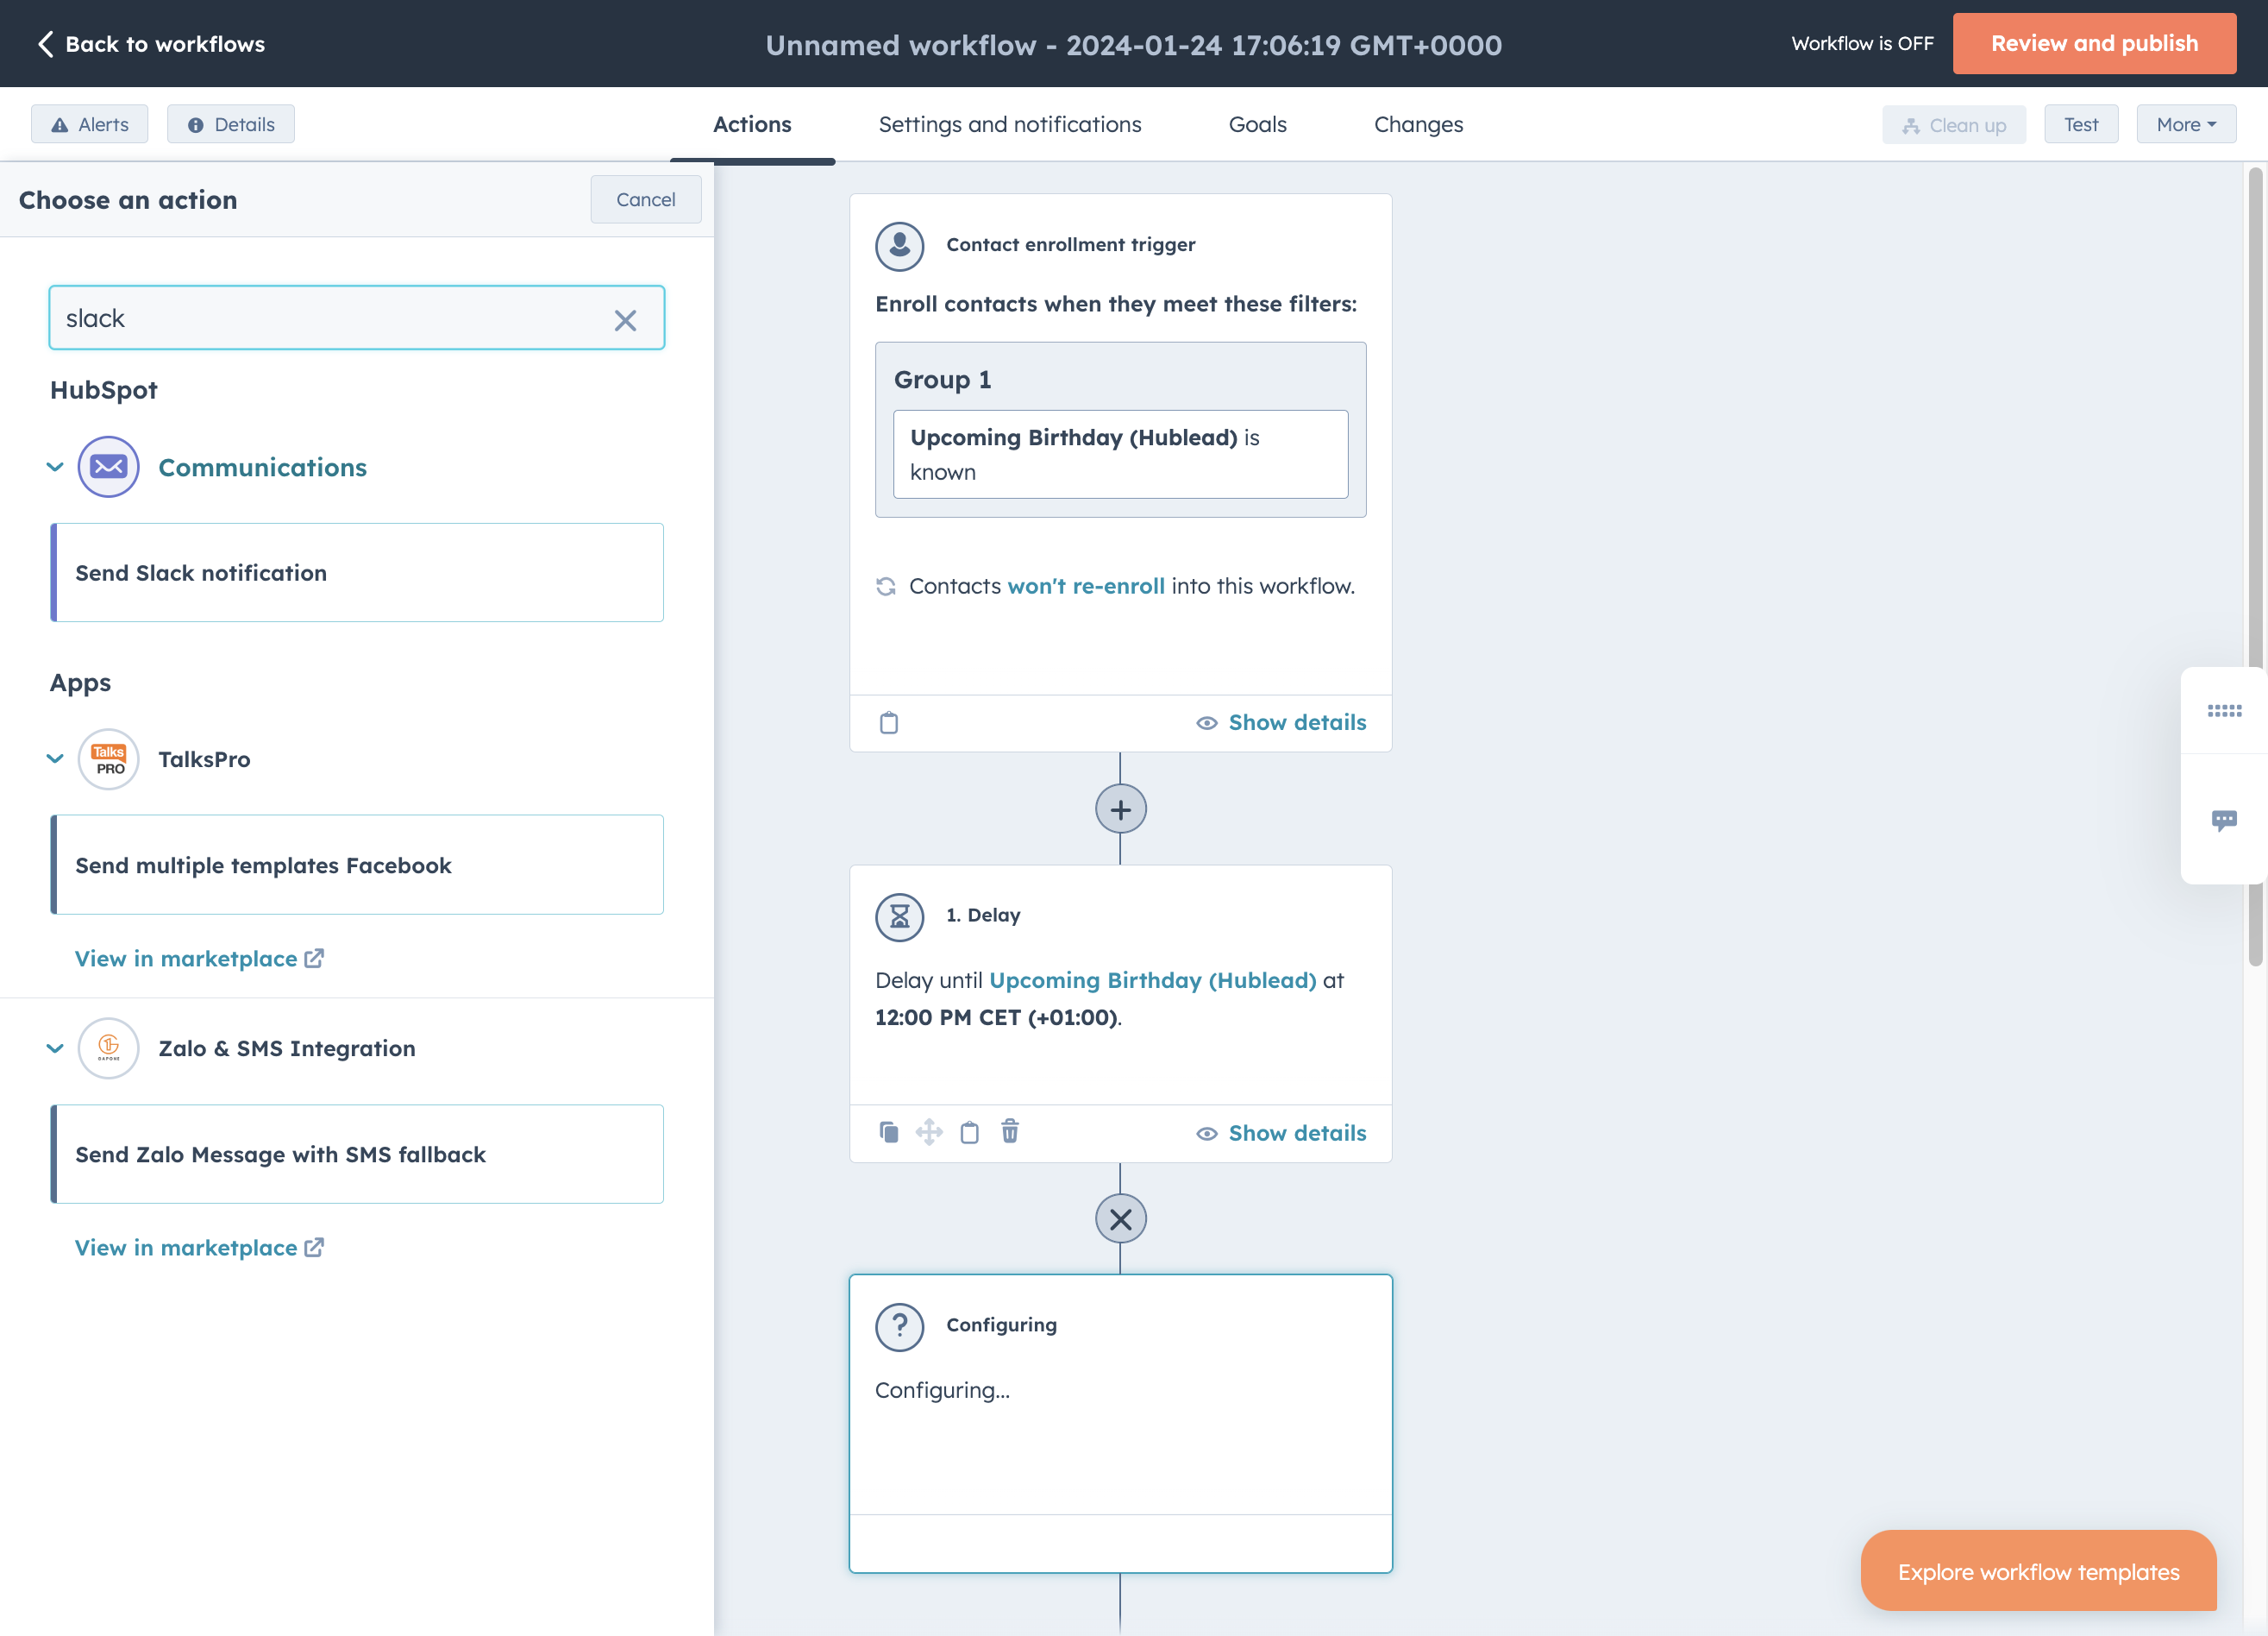
Task: Click won't re-enroll link
Action: point(1086,585)
